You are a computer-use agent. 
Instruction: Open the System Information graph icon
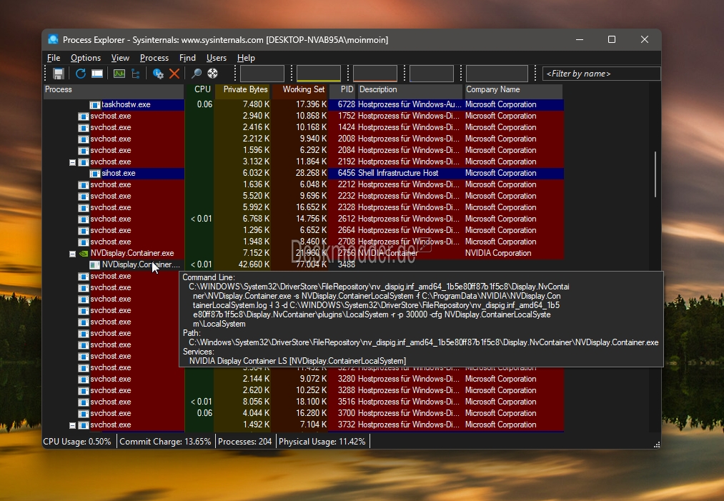[x=119, y=74]
